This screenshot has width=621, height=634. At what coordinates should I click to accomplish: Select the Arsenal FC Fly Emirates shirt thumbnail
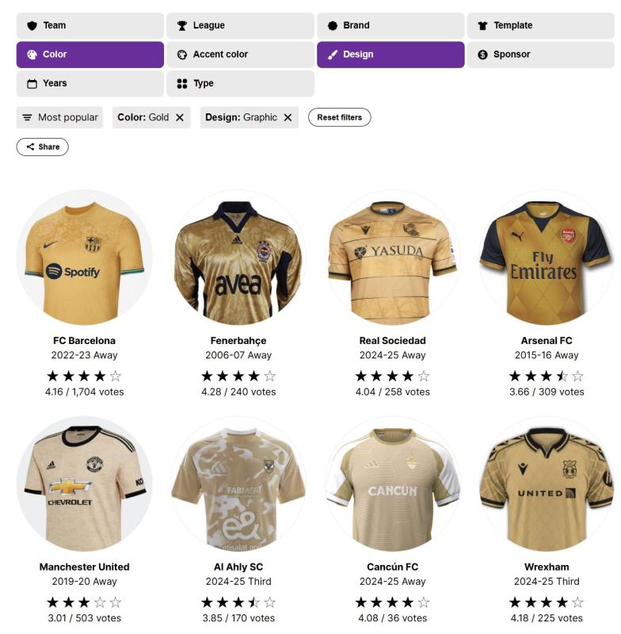(547, 258)
